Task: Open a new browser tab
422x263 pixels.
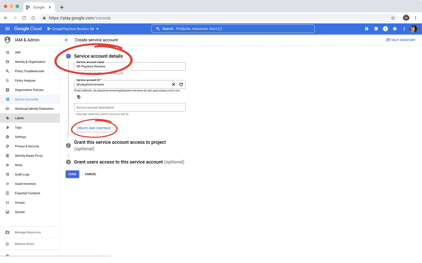Action: (x=62, y=7)
